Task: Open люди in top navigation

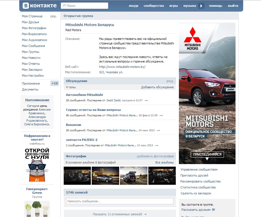Action: point(134,6)
